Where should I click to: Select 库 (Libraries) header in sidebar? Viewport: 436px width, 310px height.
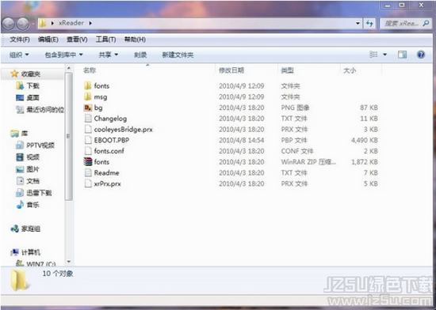coord(19,134)
